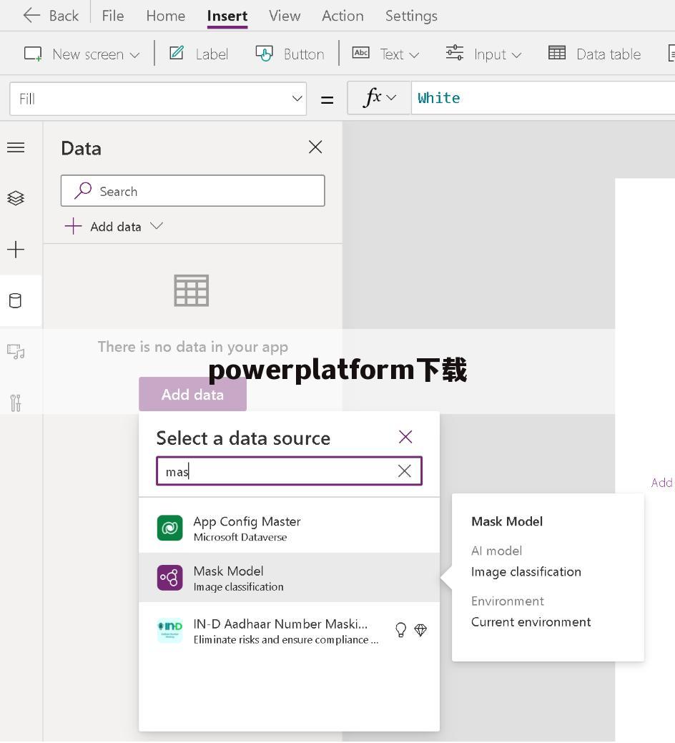Open the fx formula dropdown
Viewport: 675px width, 743px height.
[379, 98]
